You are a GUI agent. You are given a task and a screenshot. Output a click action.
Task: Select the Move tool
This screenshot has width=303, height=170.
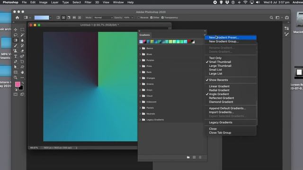pos(16,29)
